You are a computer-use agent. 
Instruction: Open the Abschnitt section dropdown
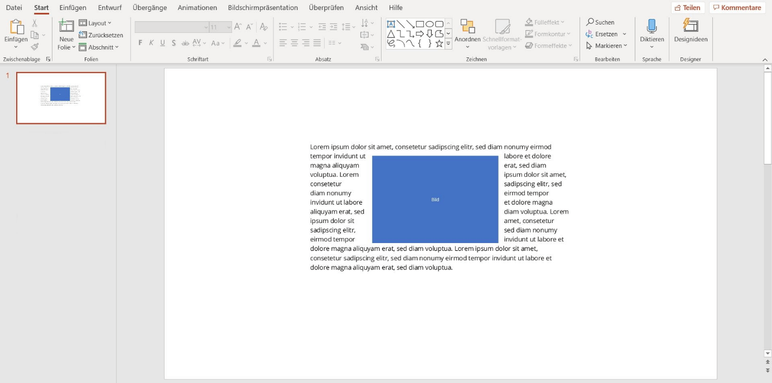tap(99, 47)
